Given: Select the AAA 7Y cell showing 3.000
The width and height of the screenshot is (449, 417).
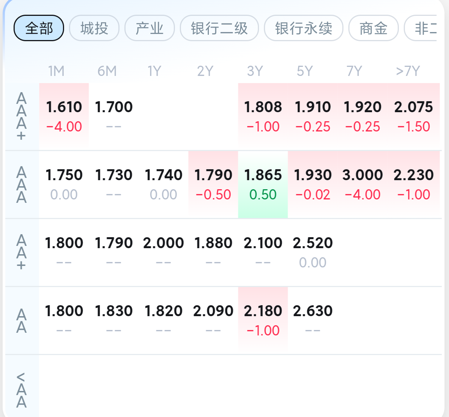Looking at the screenshot, I should 362,184.
